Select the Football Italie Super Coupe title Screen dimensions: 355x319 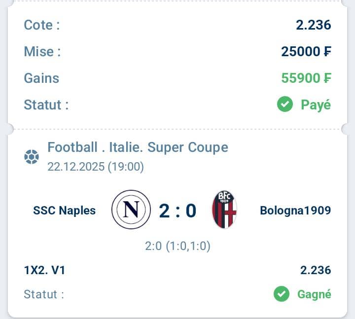pyautogui.click(x=138, y=147)
